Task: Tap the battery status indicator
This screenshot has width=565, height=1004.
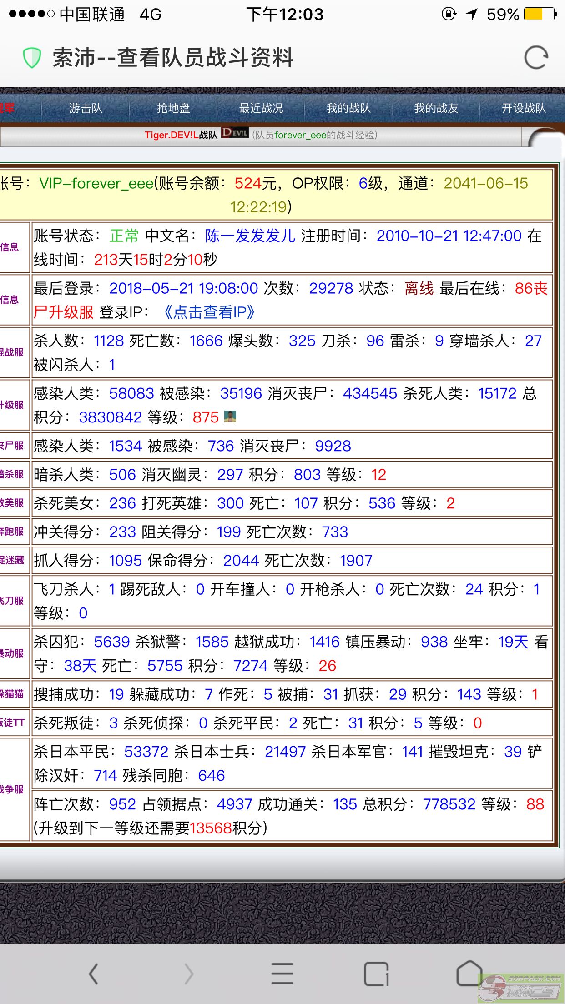Action: pos(540,14)
